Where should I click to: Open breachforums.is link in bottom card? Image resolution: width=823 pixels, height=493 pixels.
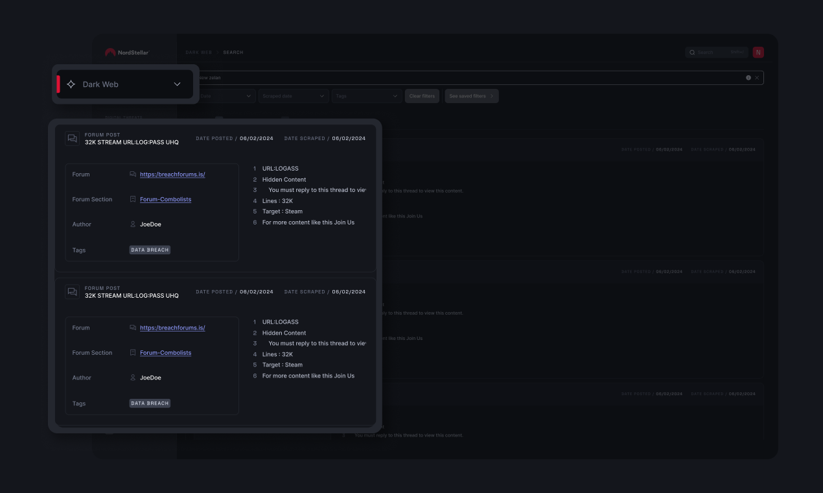point(172,328)
